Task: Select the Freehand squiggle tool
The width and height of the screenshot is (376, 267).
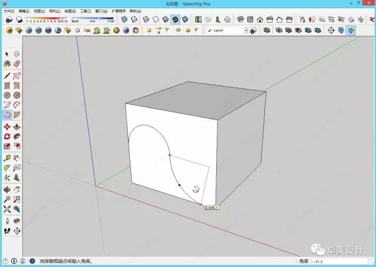Action: click(16, 76)
